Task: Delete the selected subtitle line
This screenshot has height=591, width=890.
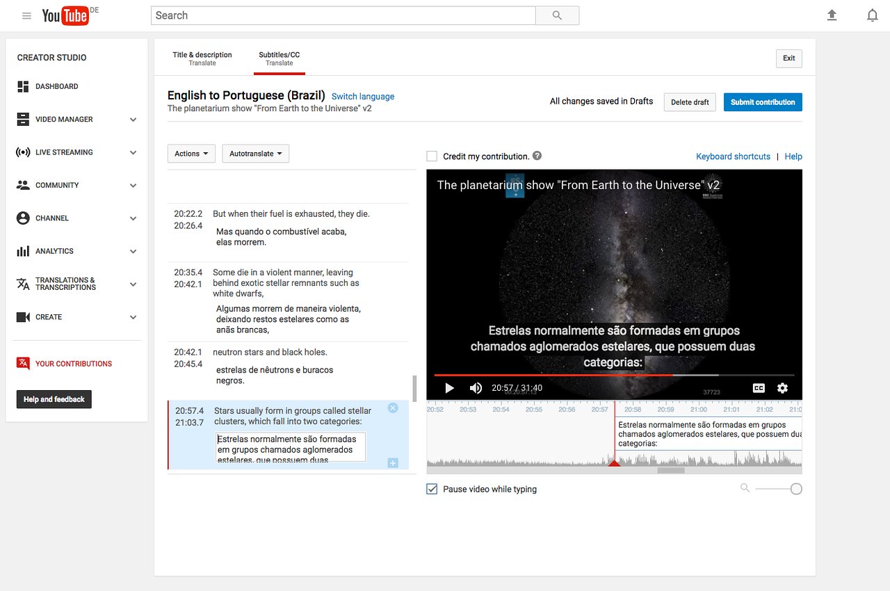Action: [393, 408]
